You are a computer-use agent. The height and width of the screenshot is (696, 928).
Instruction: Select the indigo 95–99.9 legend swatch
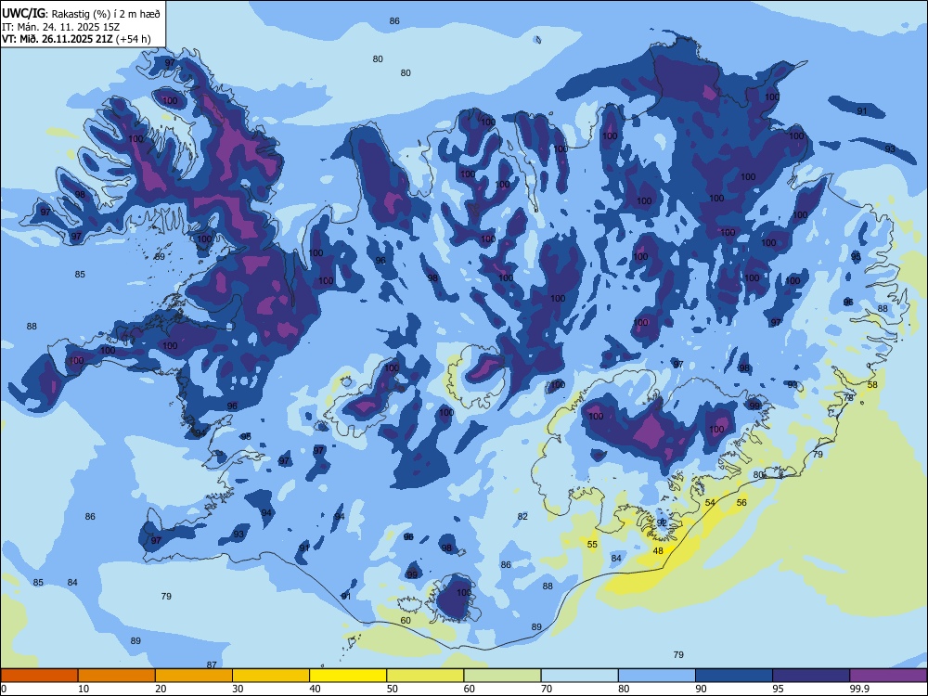coord(811,676)
